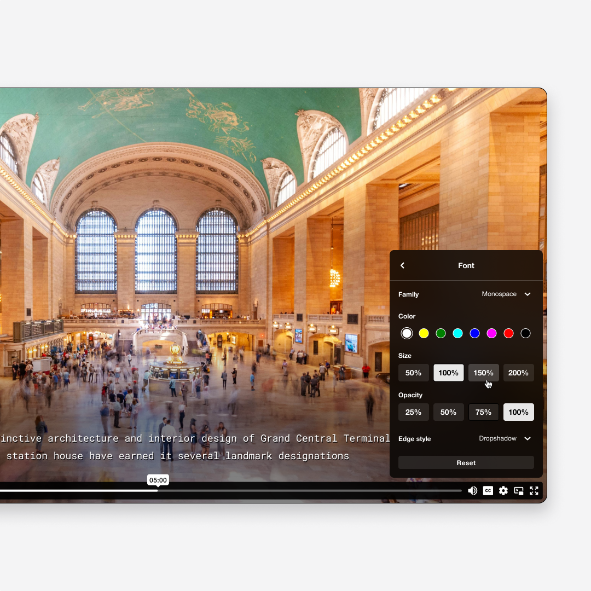Click the Font panel title
Viewport: 591px width, 591px height.
click(x=466, y=265)
